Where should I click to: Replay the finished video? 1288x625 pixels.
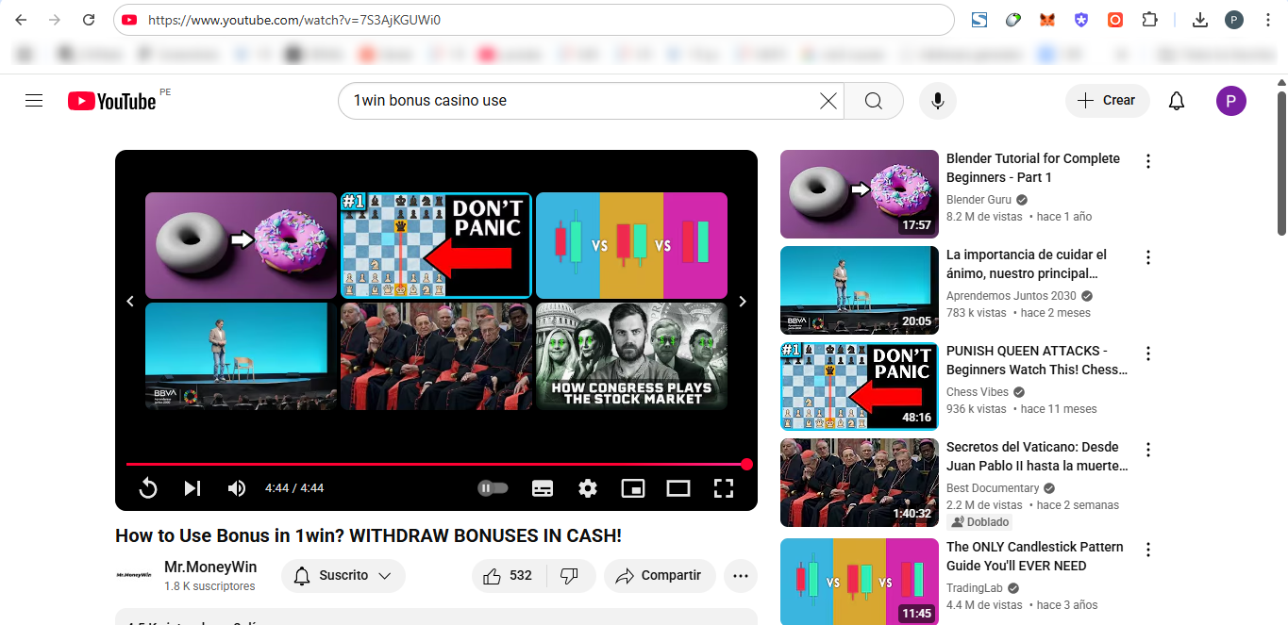148,488
